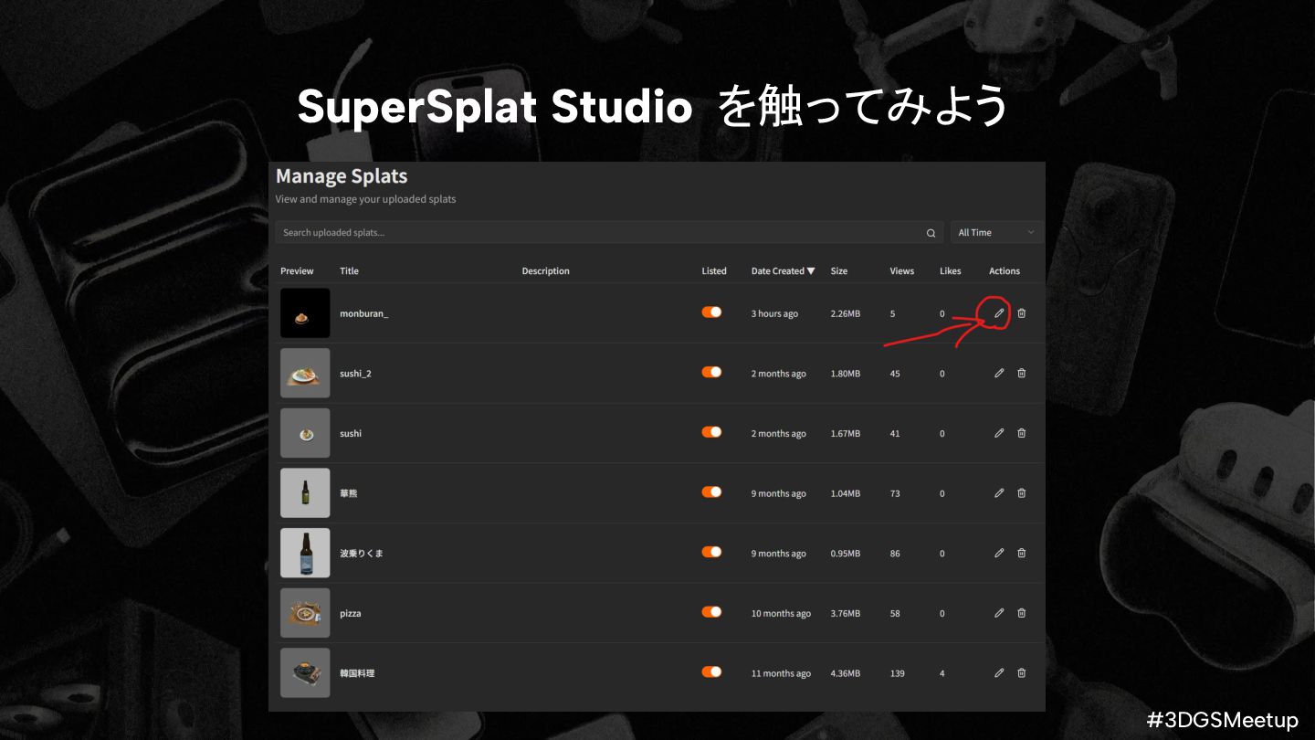This screenshot has height=740, width=1315.
Task: Focus the Search uploaded splats field
Action: (x=609, y=233)
